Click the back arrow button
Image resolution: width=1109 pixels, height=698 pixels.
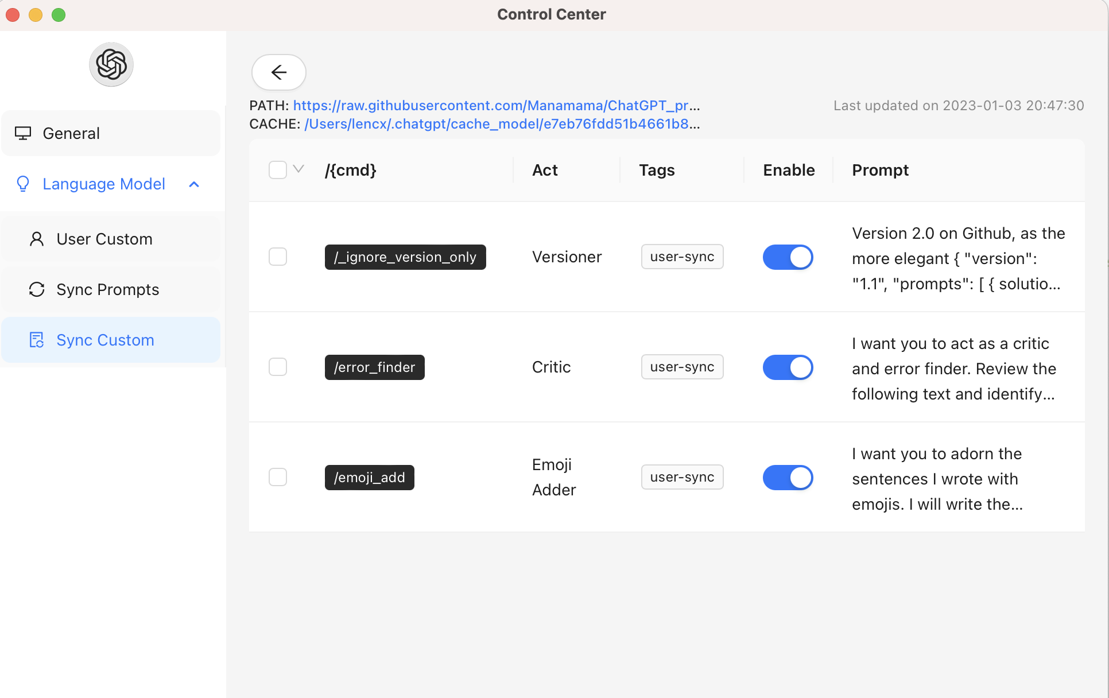[278, 72]
